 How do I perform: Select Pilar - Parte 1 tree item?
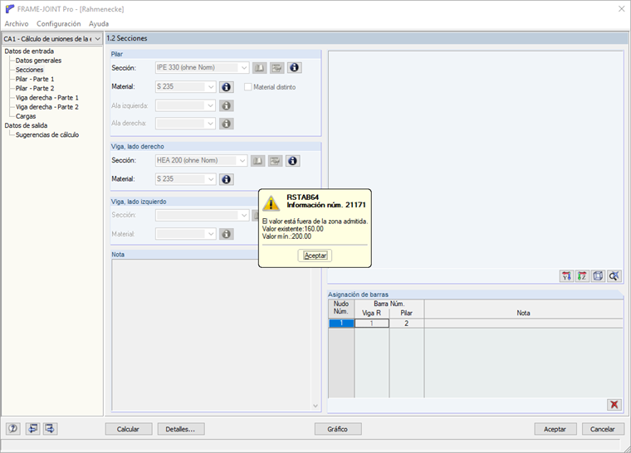tap(35, 79)
